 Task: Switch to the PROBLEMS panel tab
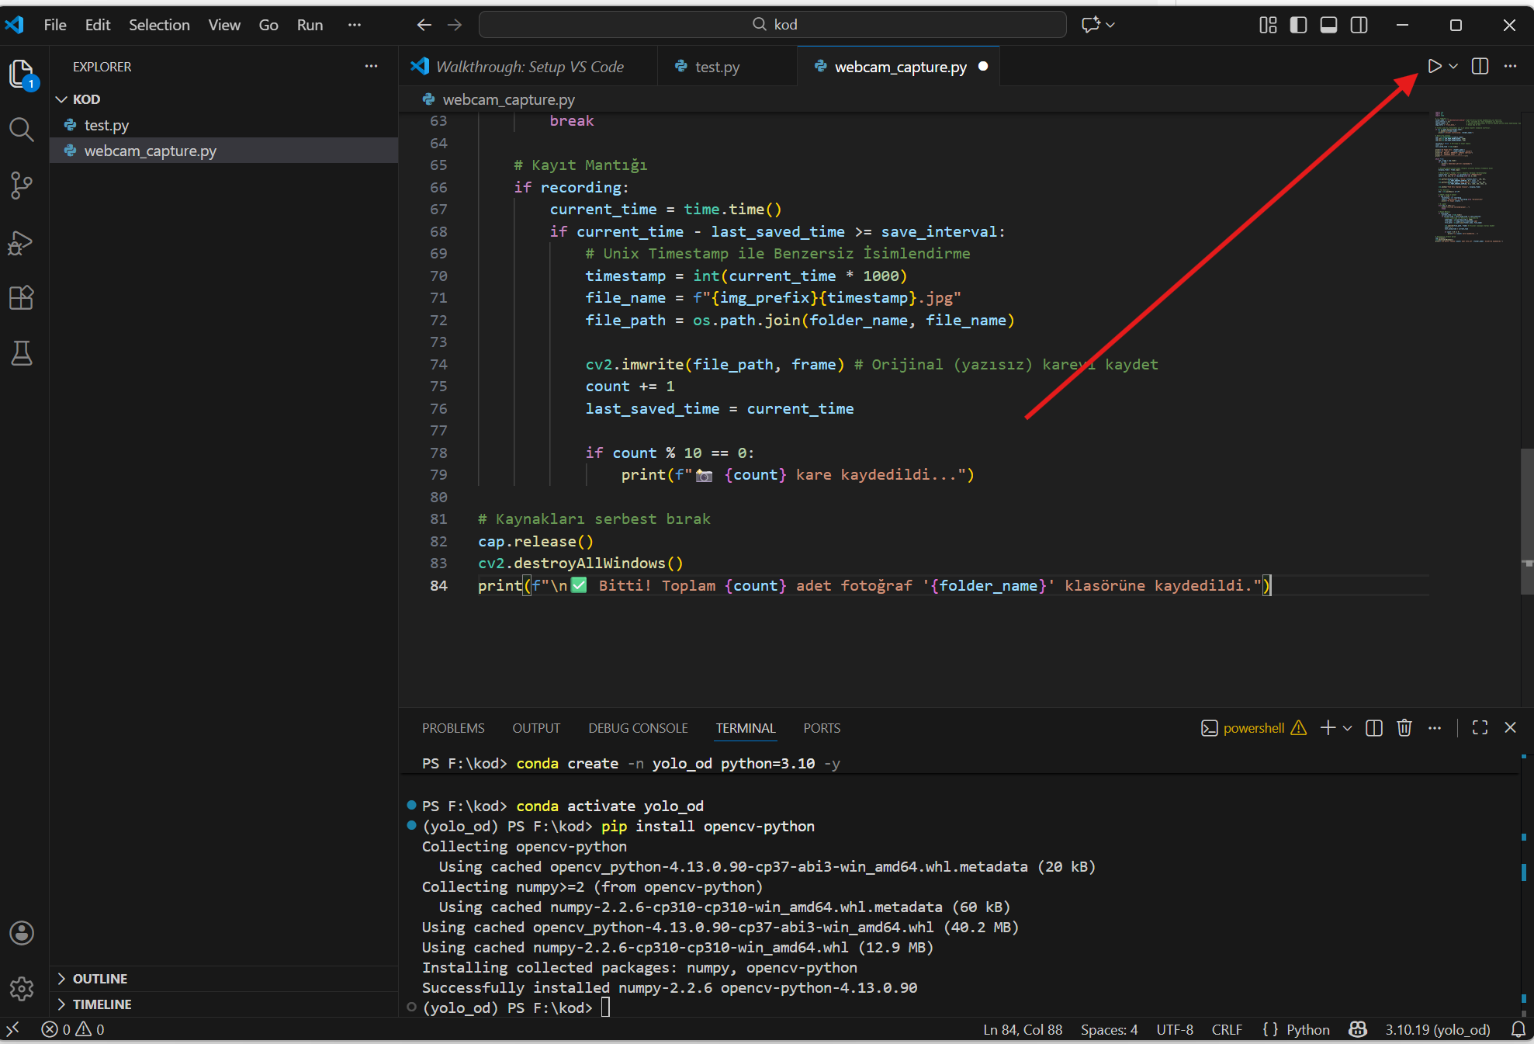pyautogui.click(x=453, y=728)
